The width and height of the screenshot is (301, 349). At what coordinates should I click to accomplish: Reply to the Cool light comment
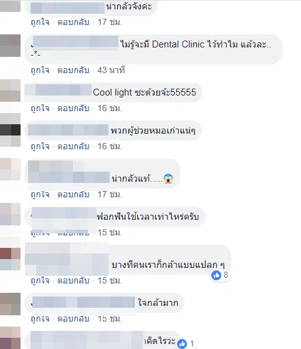click(74, 108)
